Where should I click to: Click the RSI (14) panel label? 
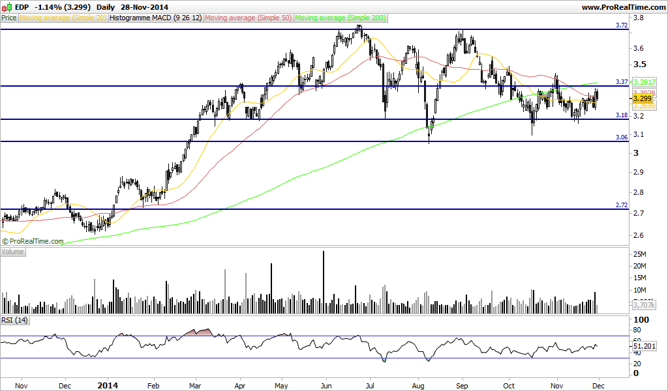(14, 320)
